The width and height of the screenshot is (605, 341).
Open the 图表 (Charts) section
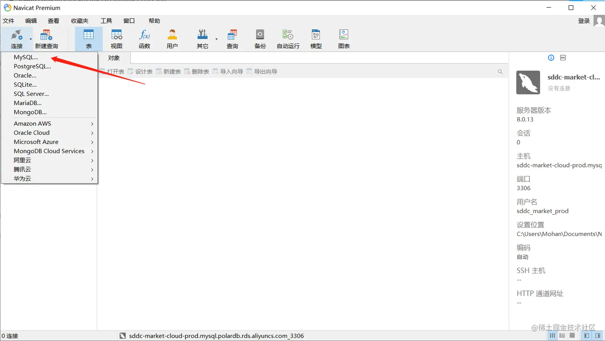pyautogui.click(x=344, y=39)
